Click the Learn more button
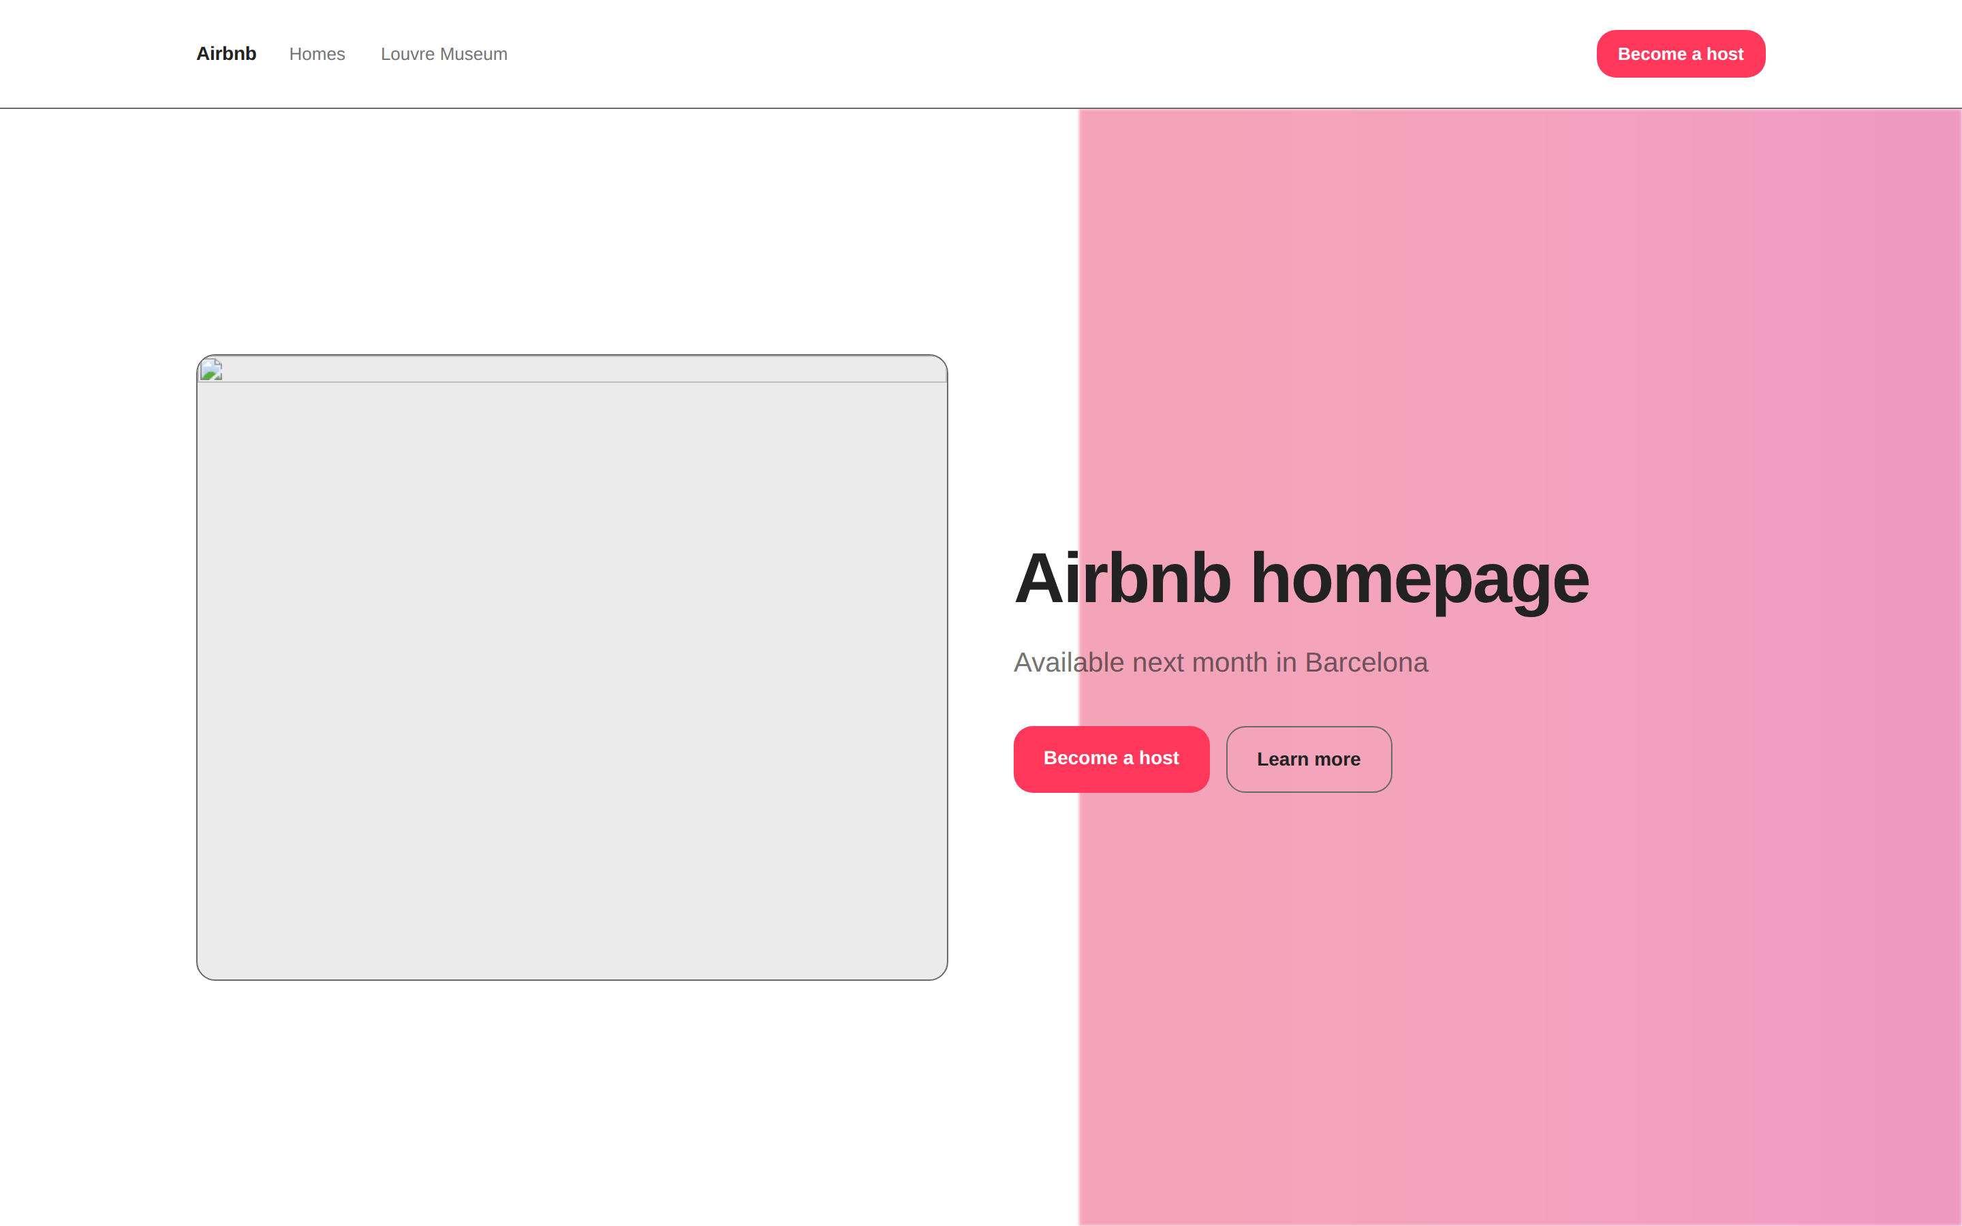The image size is (1962, 1226). point(1309,759)
